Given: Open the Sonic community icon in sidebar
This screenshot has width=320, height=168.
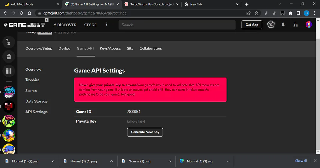Looking at the screenshot, I should (9, 135).
